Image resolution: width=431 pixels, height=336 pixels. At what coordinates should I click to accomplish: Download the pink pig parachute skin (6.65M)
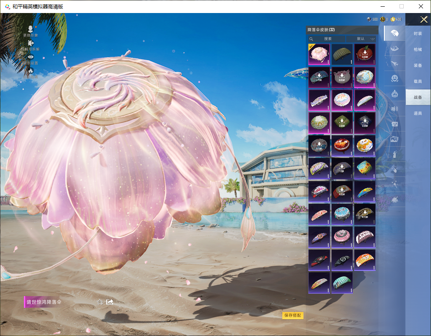(x=342, y=77)
